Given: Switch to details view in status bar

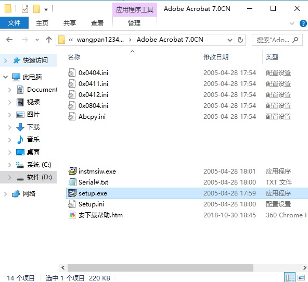Looking at the screenshot, I should tap(290, 278).
